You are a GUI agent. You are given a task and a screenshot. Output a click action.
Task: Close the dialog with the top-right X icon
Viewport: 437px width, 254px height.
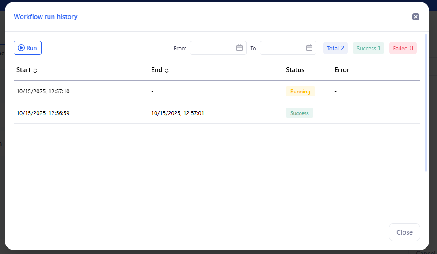(x=415, y=17)
